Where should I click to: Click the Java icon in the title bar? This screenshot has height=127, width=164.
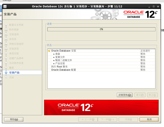click(x=5, y=7)
